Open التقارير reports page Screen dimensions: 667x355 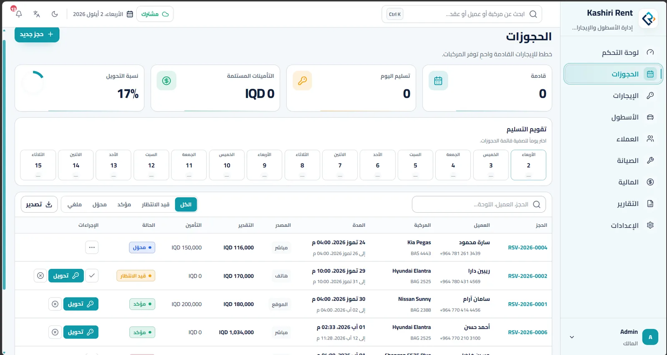tap(613, 204)
